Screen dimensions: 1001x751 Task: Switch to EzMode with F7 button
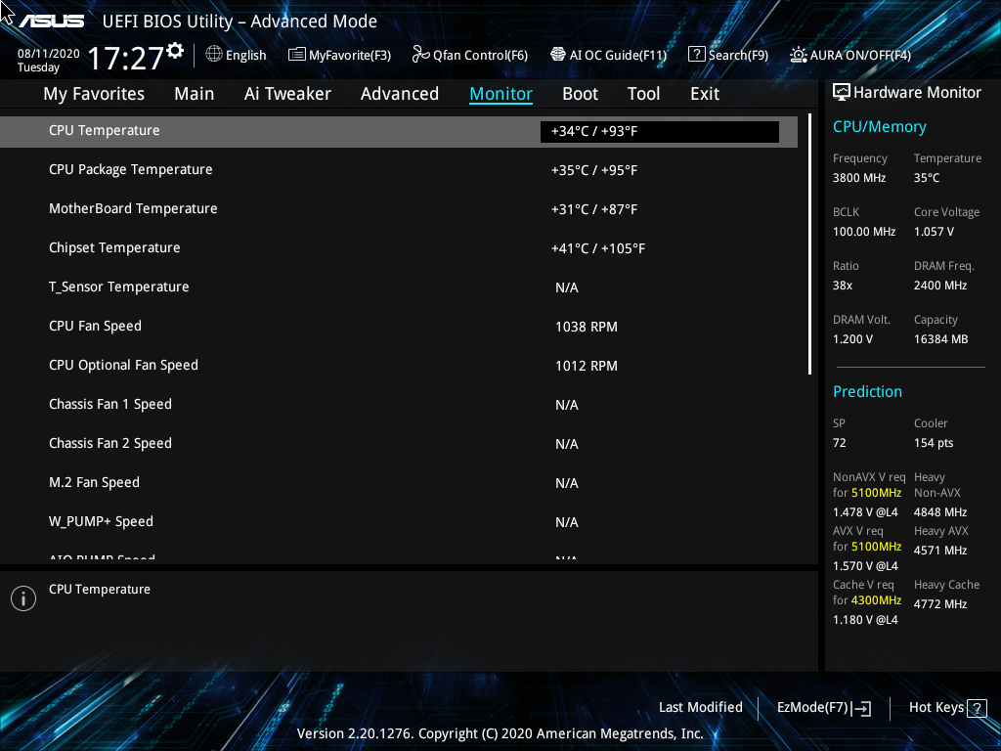(823, 707)
